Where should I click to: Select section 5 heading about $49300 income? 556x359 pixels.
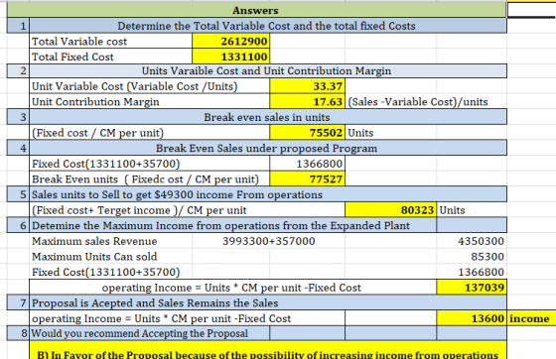pyautogui.click(x=268, y=194)
